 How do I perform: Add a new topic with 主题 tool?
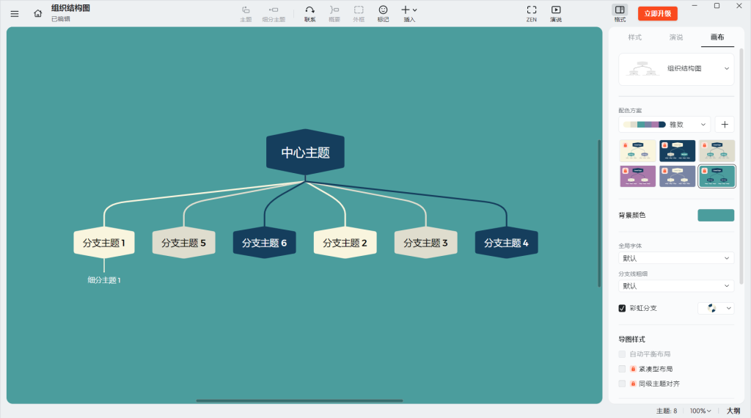point(246,14)
